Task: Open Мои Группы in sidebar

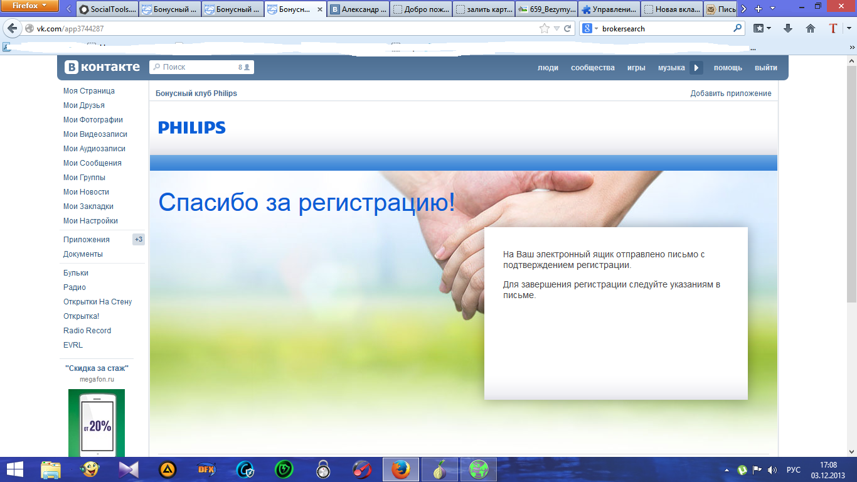Action: pos(84,178)
